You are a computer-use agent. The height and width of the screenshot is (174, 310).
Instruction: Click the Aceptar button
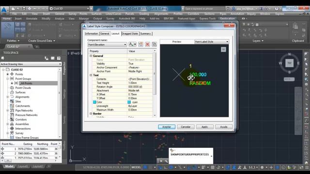pyautogui.click(x=167, y=127)
